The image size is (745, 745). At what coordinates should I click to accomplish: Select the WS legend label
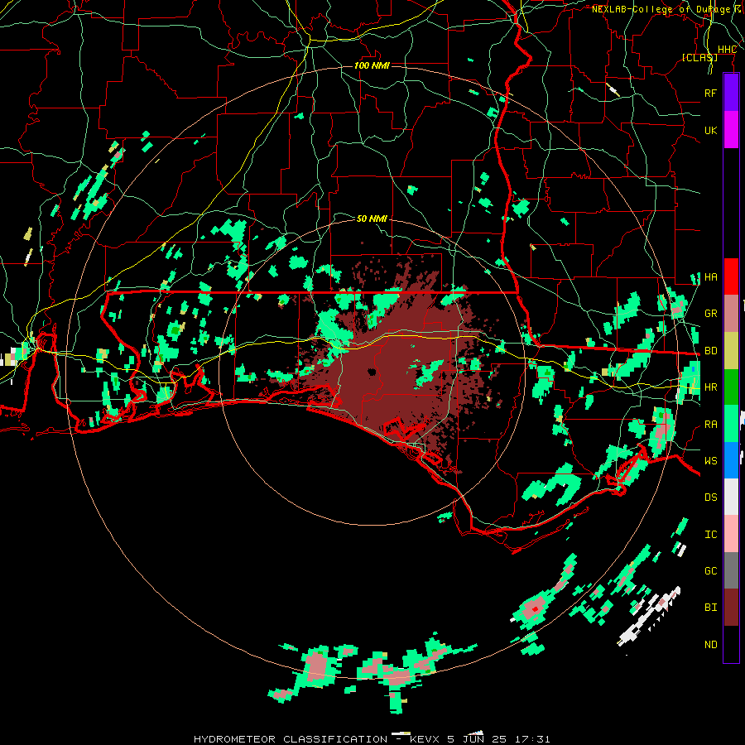click(x=710, y=460)
